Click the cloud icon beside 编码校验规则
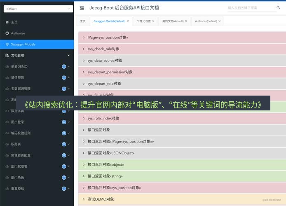286x206 pixels. click(x=7, y=133)
